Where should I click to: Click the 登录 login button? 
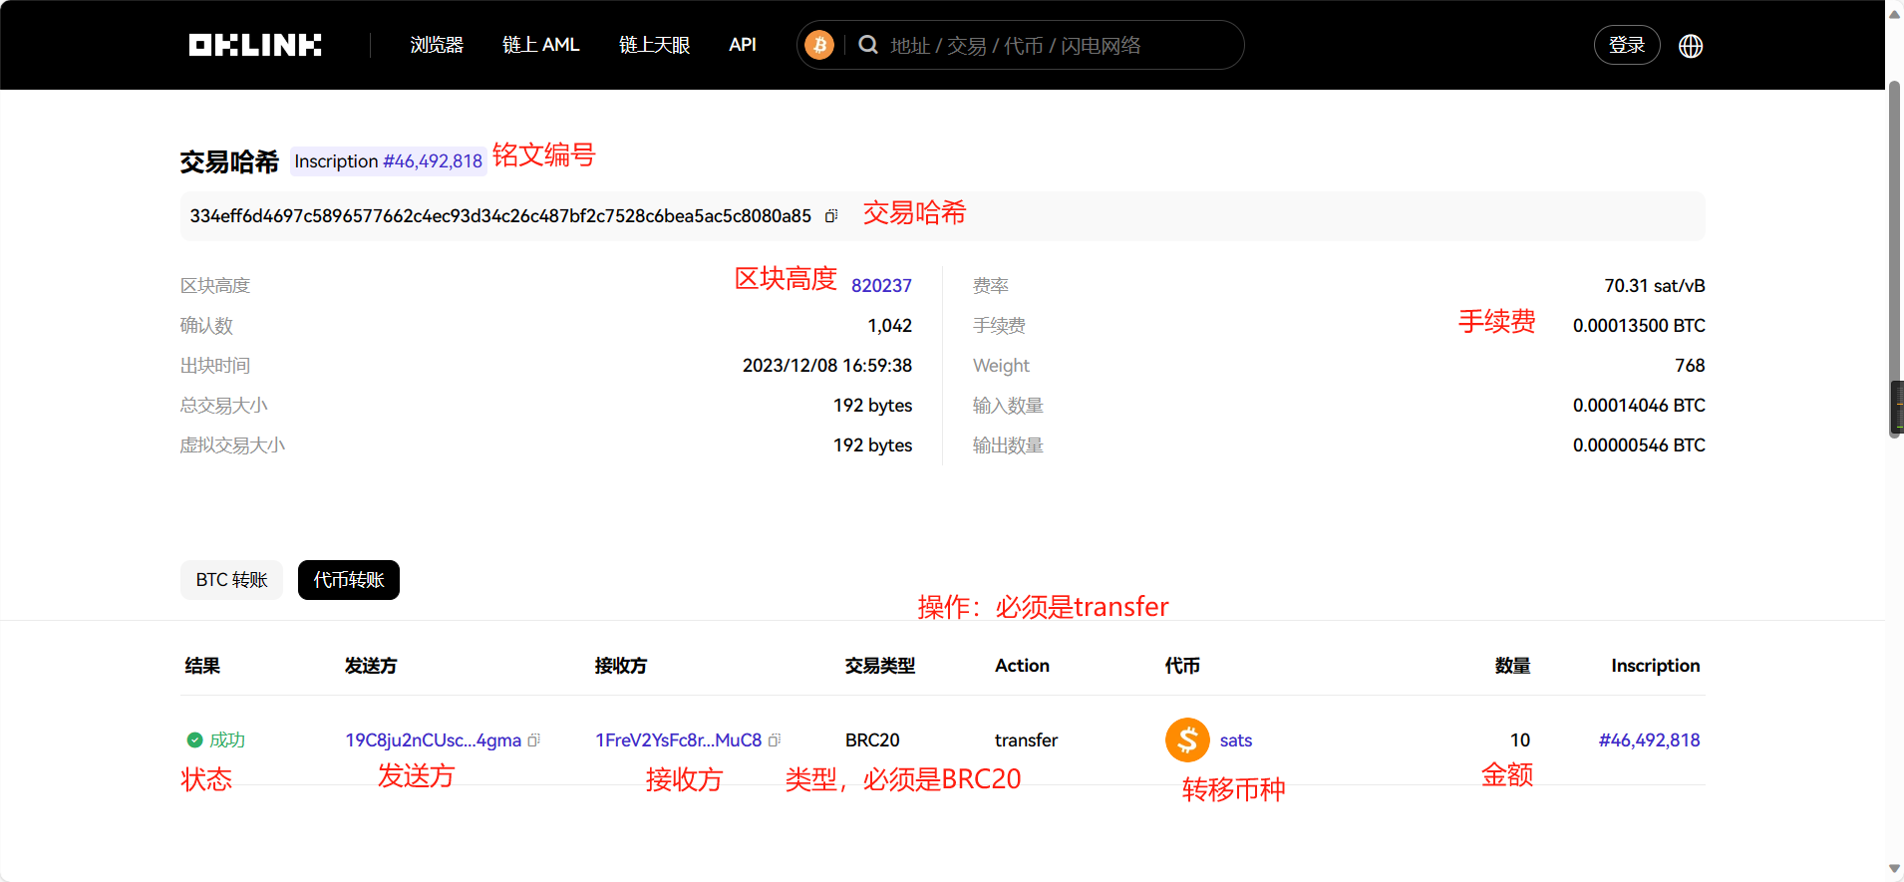point(1627,45)
